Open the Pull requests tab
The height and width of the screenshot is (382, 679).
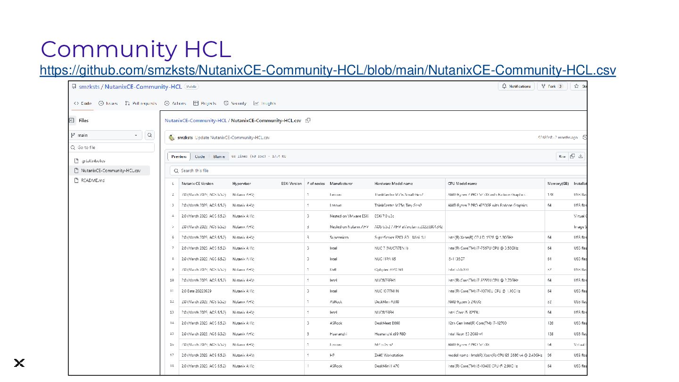(x=141, y=103)
